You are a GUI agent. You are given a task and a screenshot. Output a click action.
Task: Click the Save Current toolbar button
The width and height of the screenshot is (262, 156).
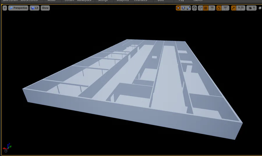pyautogui.click(x=10, y=1)
